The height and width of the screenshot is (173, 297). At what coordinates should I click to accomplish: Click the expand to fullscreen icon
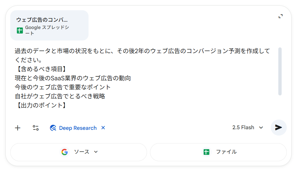tap(280, 16)
